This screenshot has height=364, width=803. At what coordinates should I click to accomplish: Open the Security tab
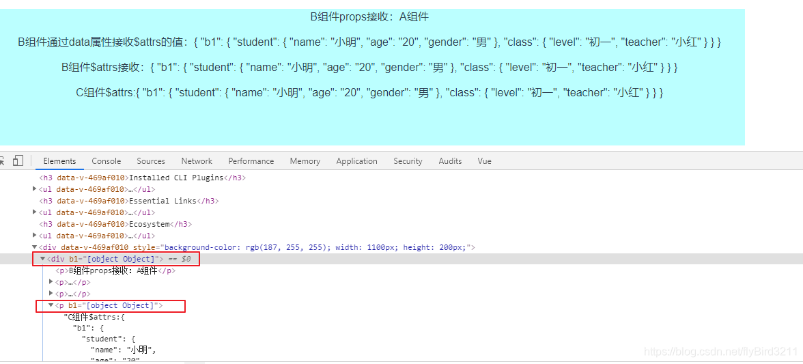tap(408, 160)
